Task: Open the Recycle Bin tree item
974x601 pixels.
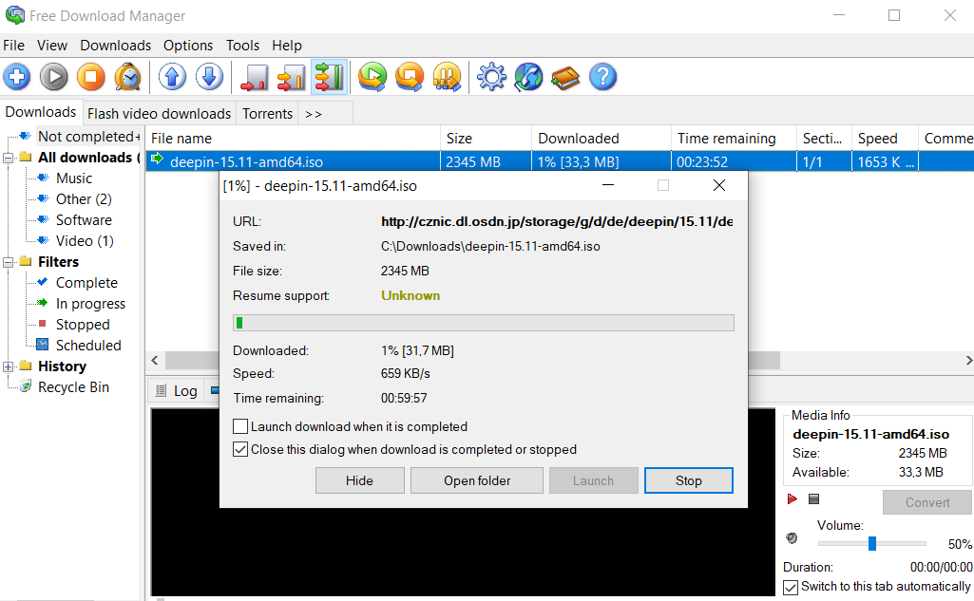Action: pos(73,387)
